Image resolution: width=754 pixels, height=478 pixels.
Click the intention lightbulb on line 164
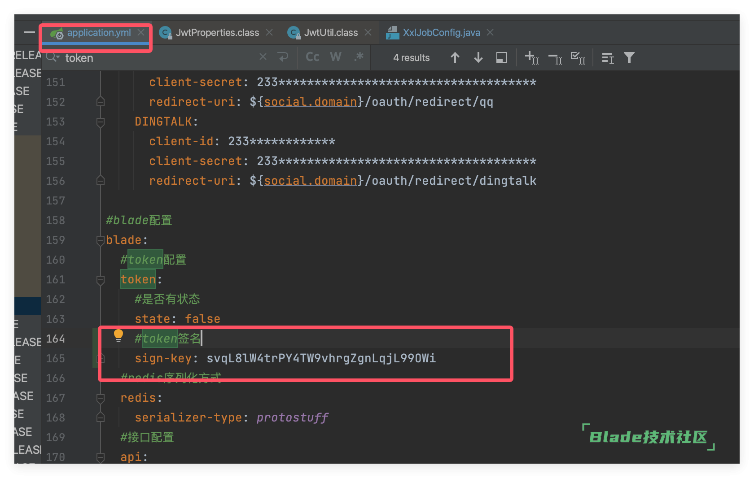pos(118,335)
